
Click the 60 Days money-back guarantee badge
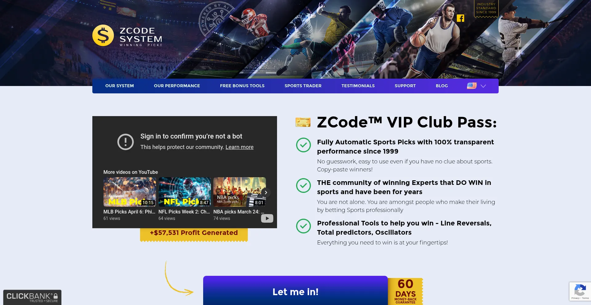405,291
